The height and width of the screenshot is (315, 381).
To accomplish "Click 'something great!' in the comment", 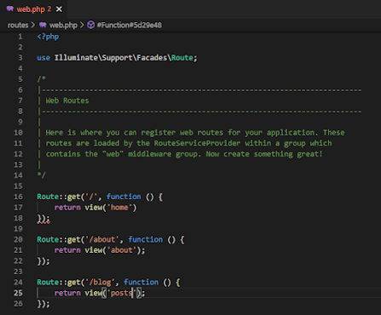I will pos(288,154).
